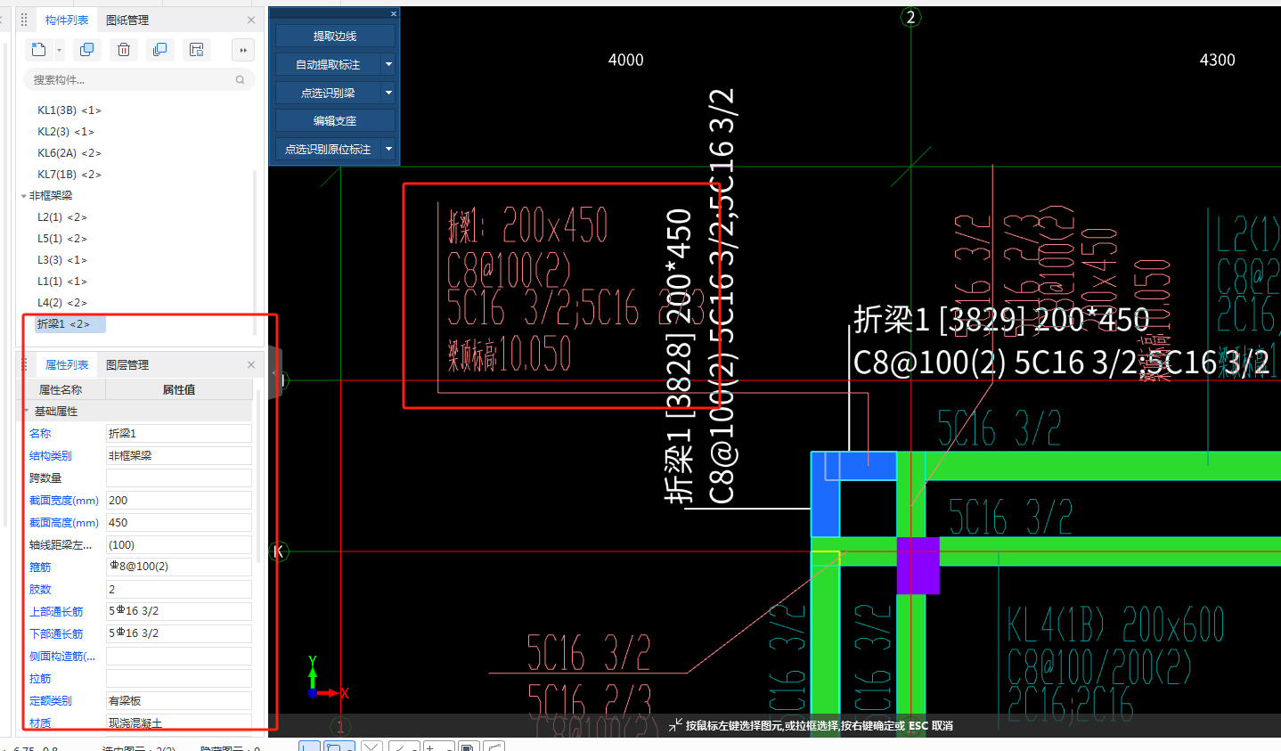Click the empty 跨数量 value field

(179, 478)
